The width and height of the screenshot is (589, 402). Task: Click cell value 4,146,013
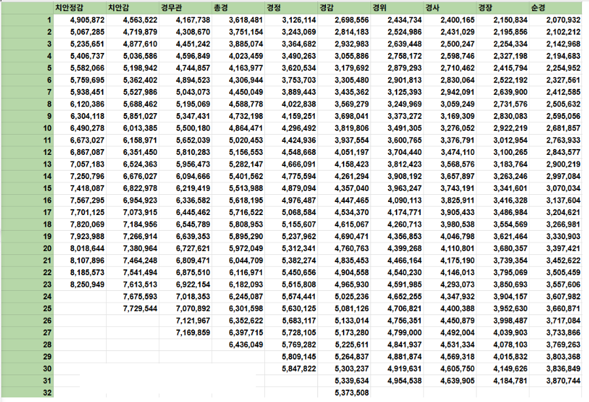(457, 273)
